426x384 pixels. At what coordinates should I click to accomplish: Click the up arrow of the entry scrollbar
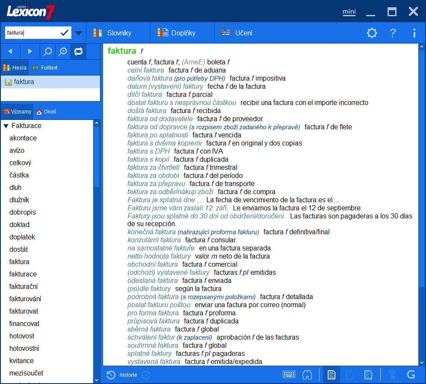click(x=422, y=47)
